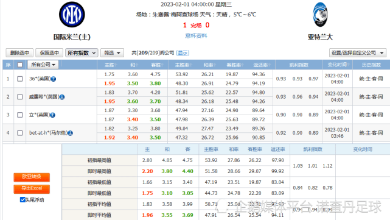Click the 2023-02-01 03:46 change time
Screen dimensions: 390x220
point(337,133)
